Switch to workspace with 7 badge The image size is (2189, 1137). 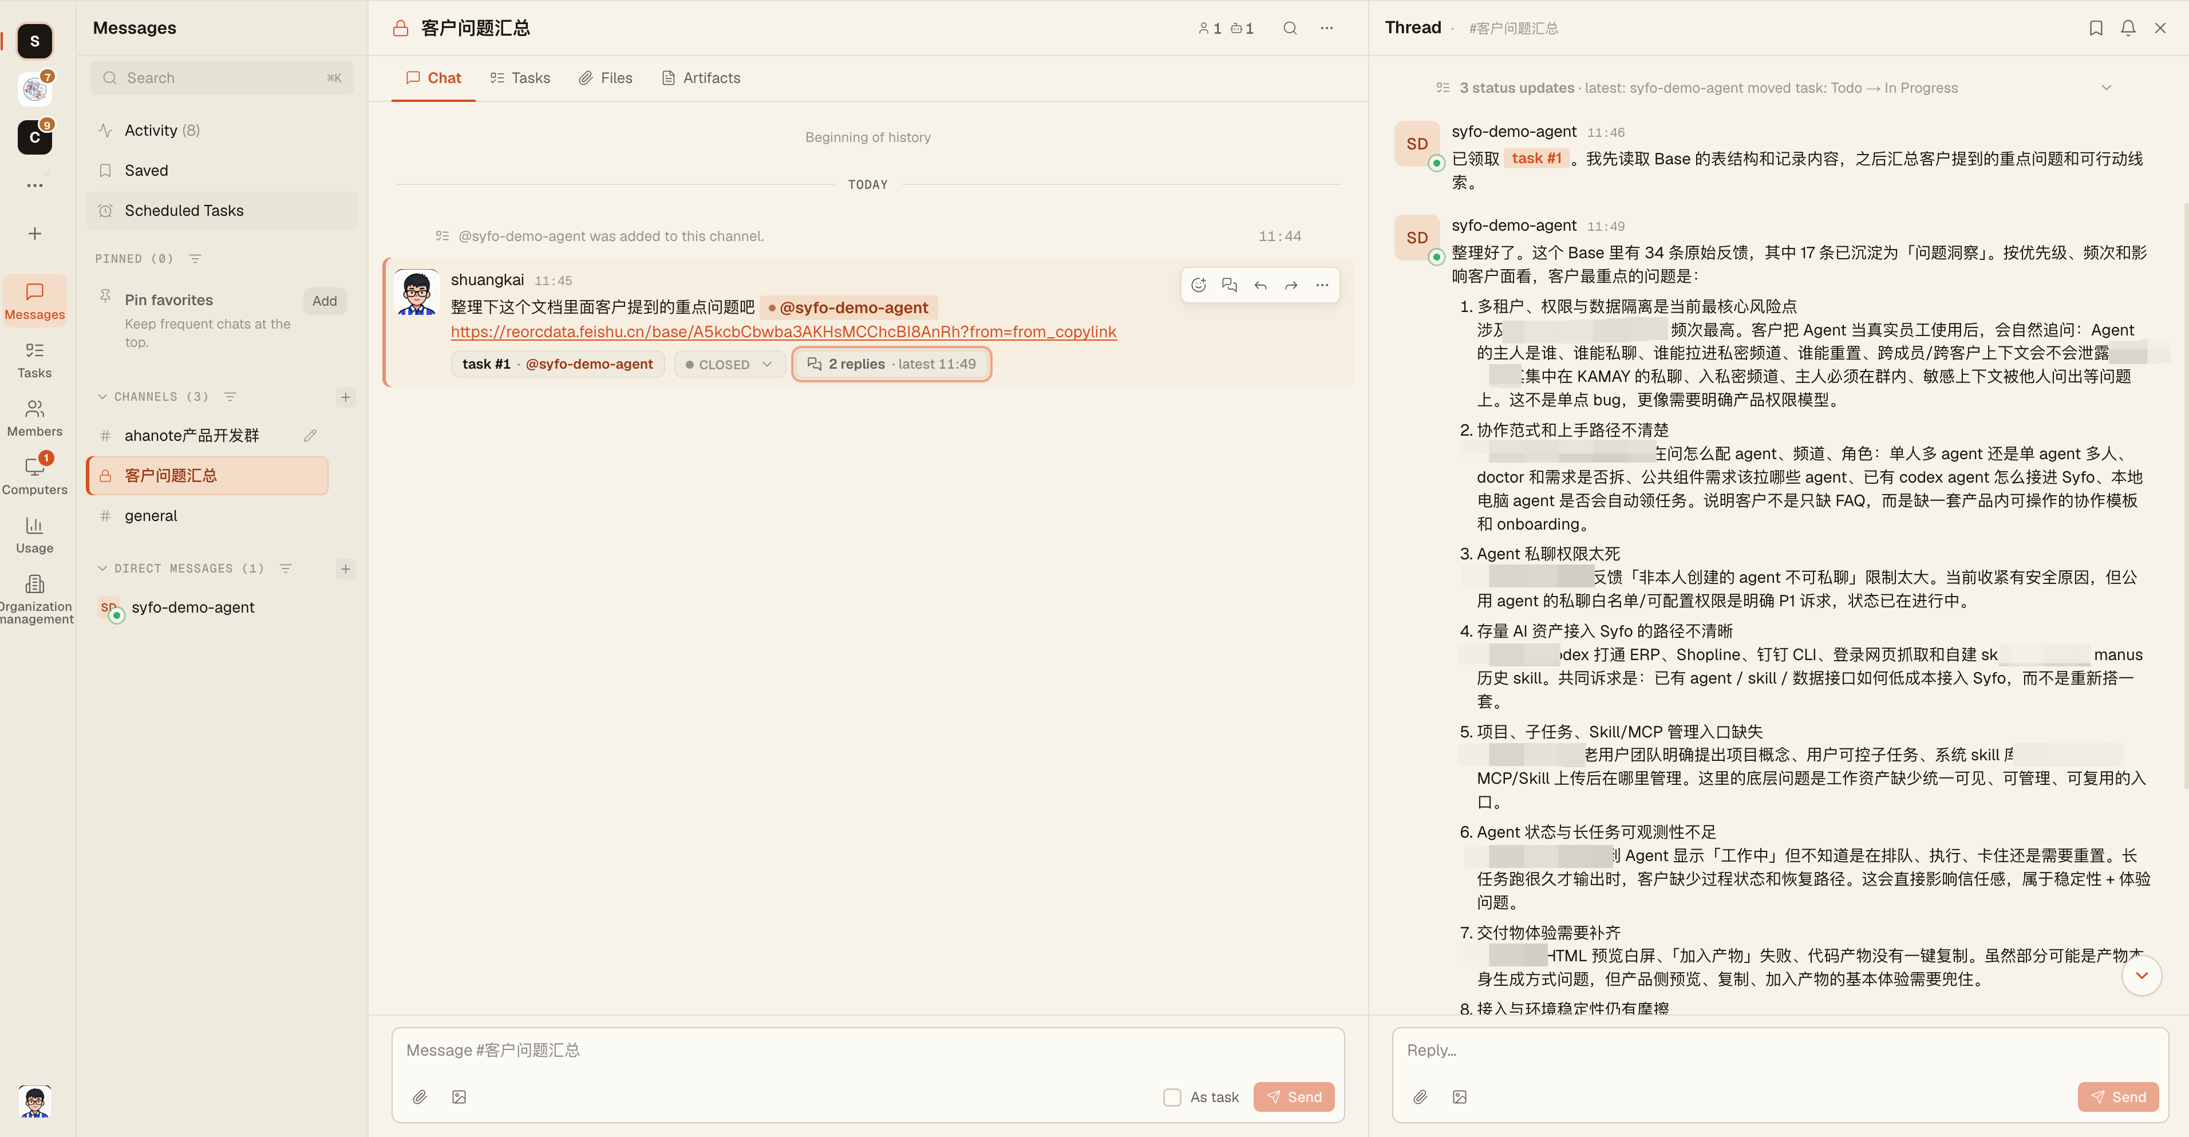tap(34, 88)
